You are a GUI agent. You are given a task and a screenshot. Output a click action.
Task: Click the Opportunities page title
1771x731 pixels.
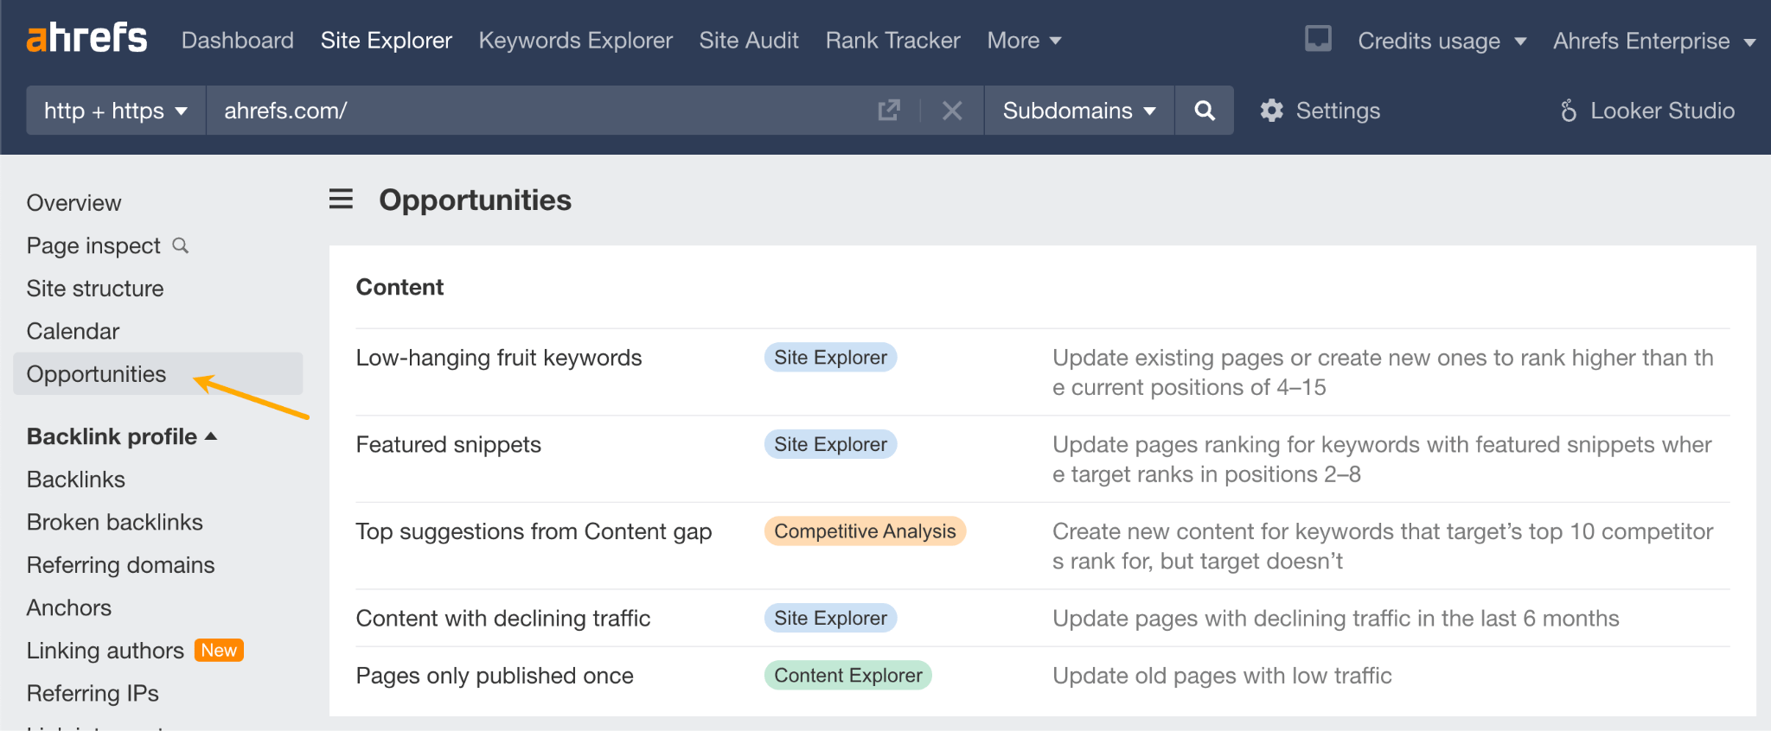476,200
